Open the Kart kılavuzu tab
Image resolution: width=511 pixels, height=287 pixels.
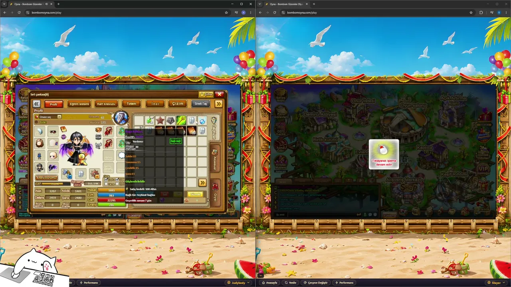[x=106, y=104]
